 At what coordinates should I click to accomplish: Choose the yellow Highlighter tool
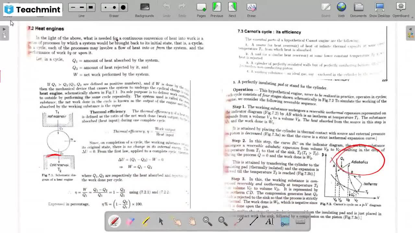click(146, 221)
